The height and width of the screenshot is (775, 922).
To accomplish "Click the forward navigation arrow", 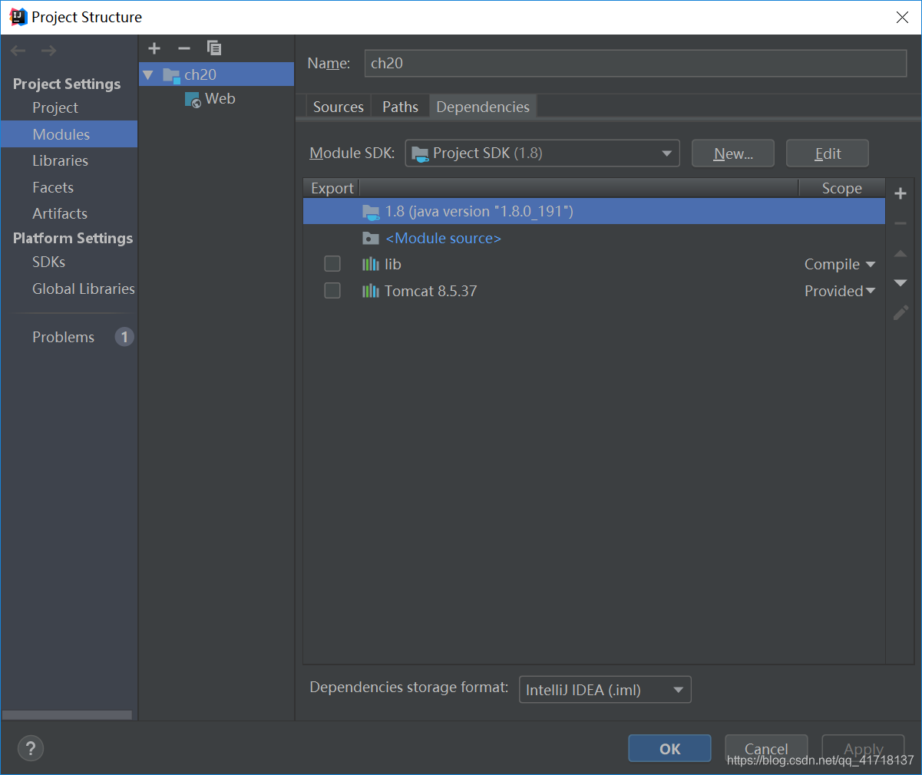I will [x=48, y=51].
